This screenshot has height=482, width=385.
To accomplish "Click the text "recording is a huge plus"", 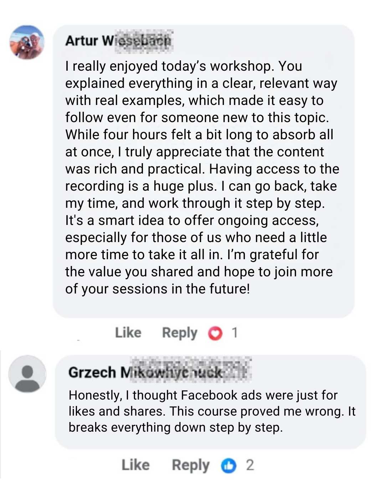I will point(140,186).
